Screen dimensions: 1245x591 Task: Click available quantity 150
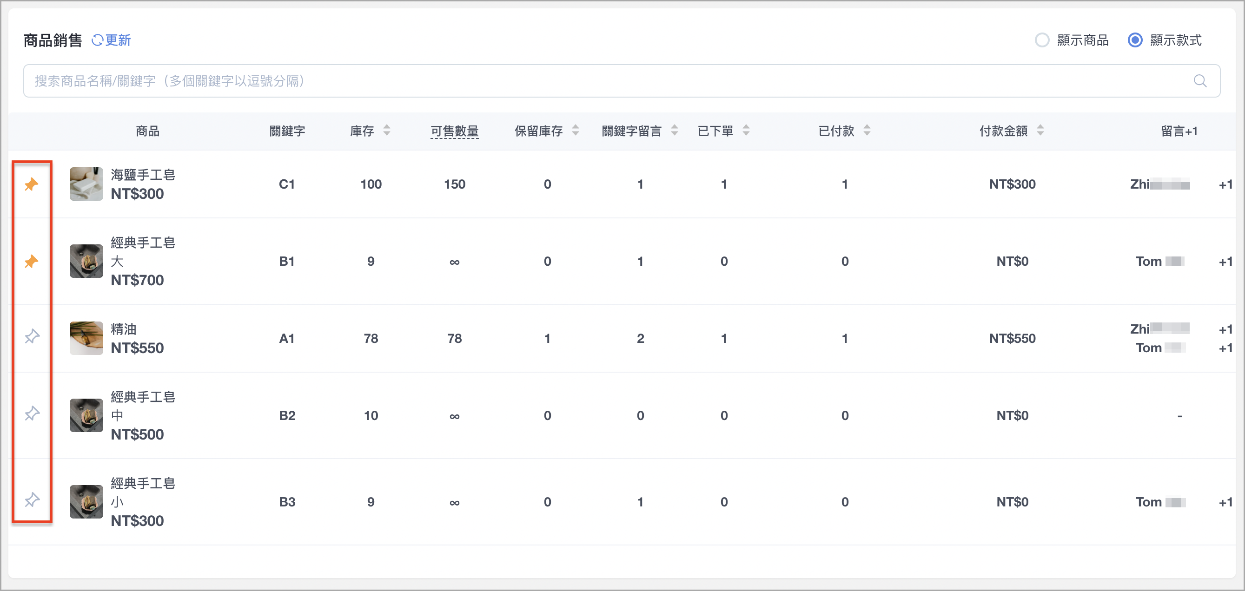454,184
